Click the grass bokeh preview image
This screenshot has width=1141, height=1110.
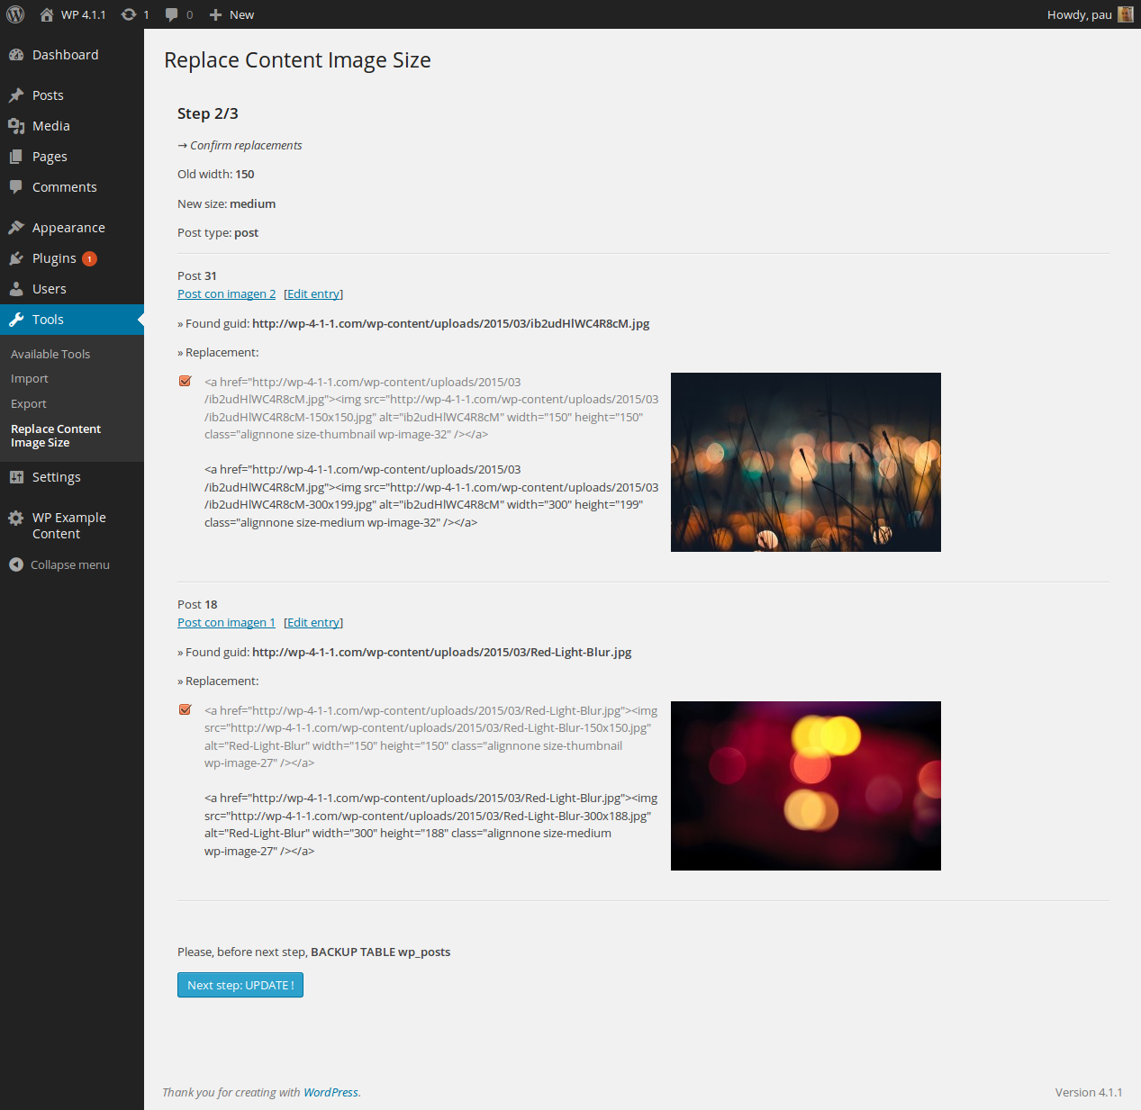pyautogui.click(x=805, y=462)
